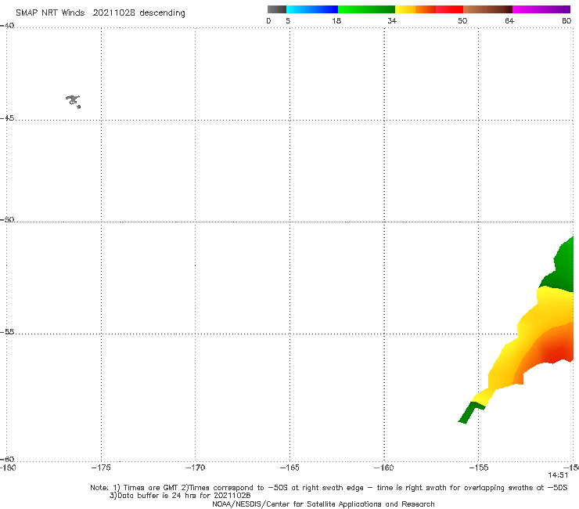This screenshot has width=579, height=509.
Task: Pick the magenta-purple segment of the color bar
Action: click(541, 9)
